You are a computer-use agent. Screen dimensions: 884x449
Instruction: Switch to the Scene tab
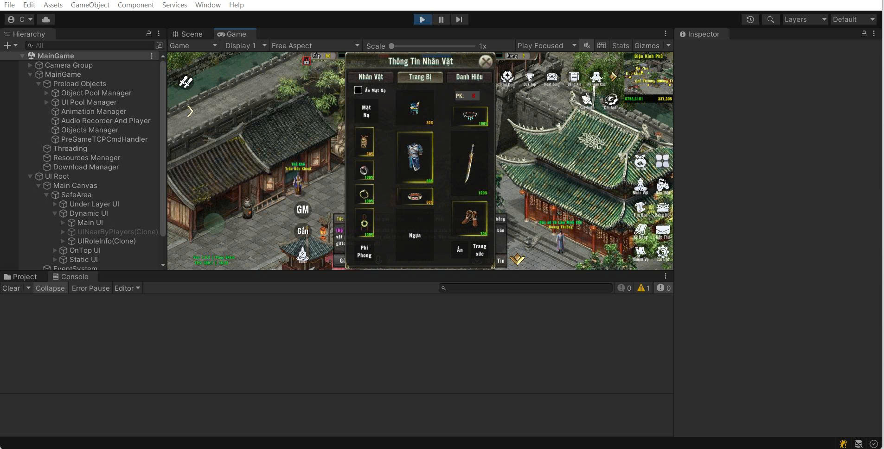[x=188, y=34]
